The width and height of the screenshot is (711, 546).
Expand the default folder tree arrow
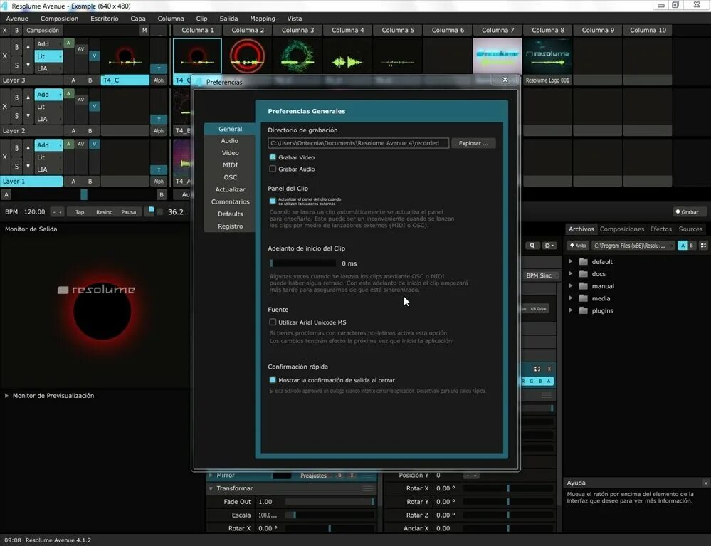[571, 261]
